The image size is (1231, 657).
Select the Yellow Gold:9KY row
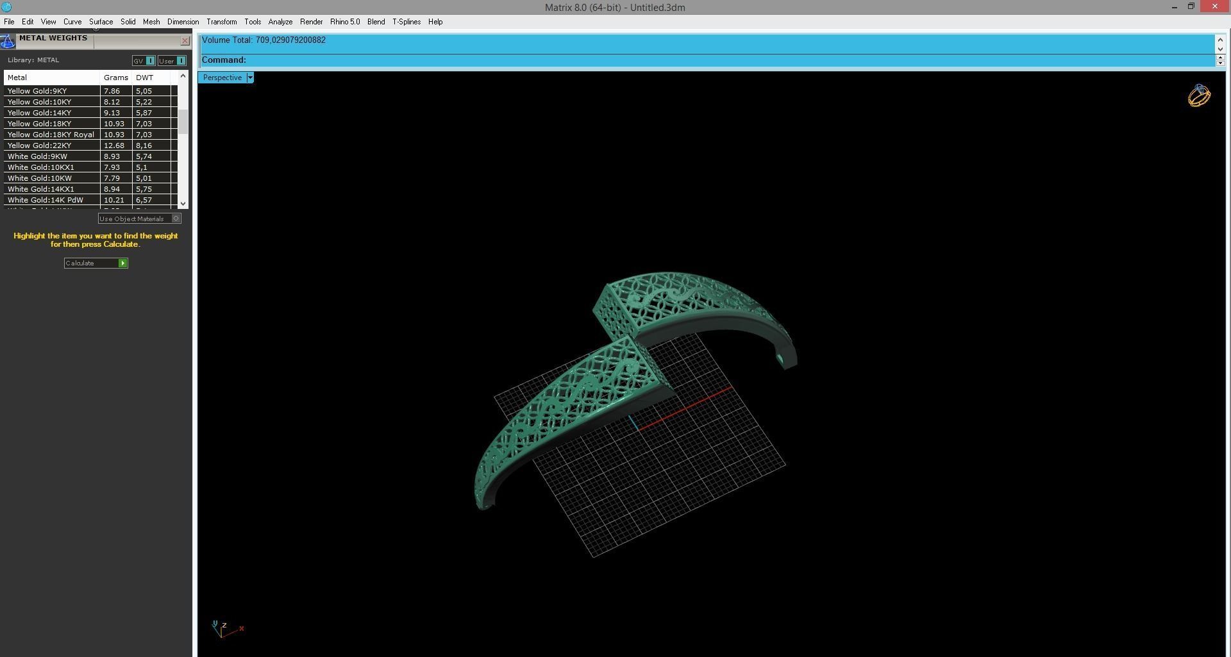pyautogui.click(x=90, y=91)
